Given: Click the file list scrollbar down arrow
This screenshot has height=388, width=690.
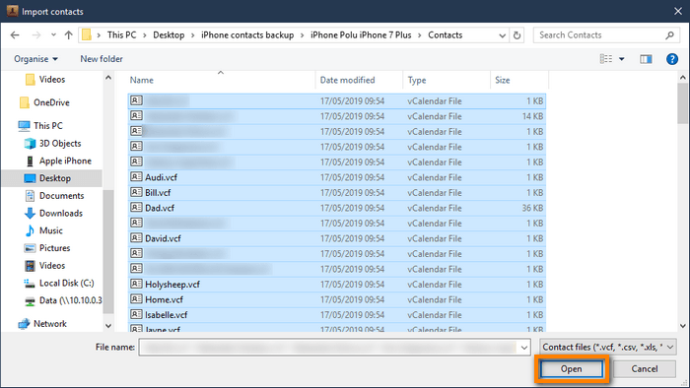Looking at the screenshot, I should point(682,326).
